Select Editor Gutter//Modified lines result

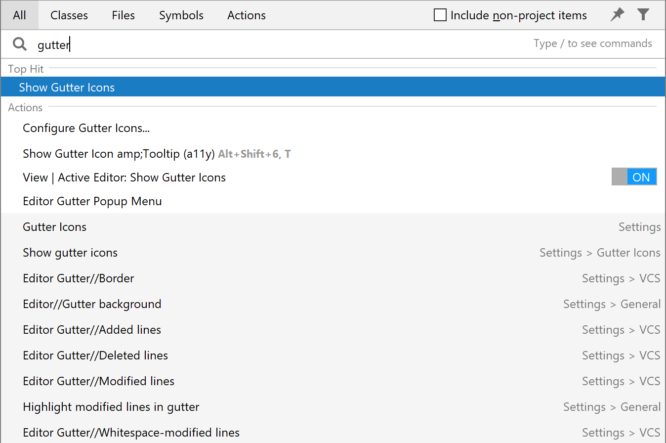333,381
